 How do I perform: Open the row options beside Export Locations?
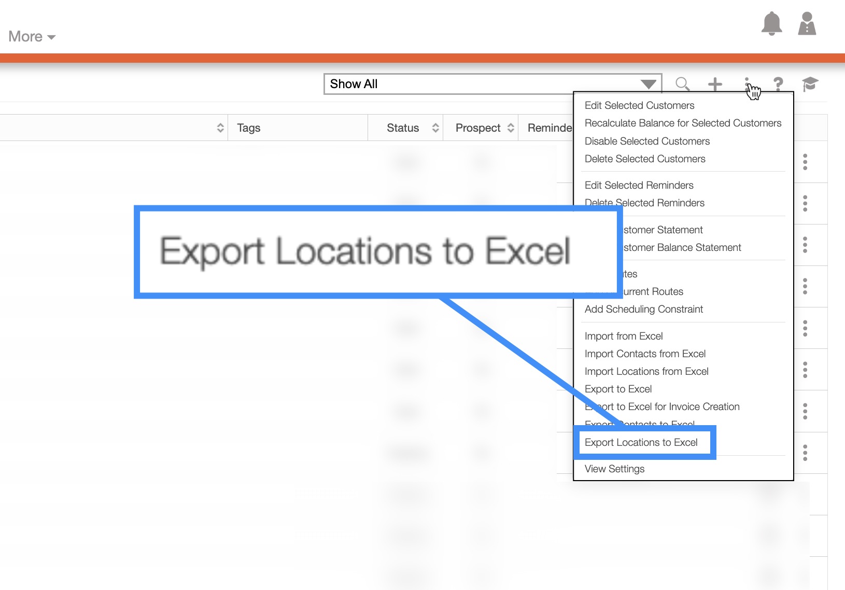[x=805, y=453]
